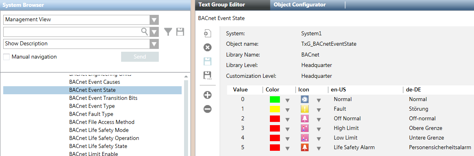Viewport: 474px width, 156px height.
Task: Click the Value cell '3'
Action: click(243, 128)
